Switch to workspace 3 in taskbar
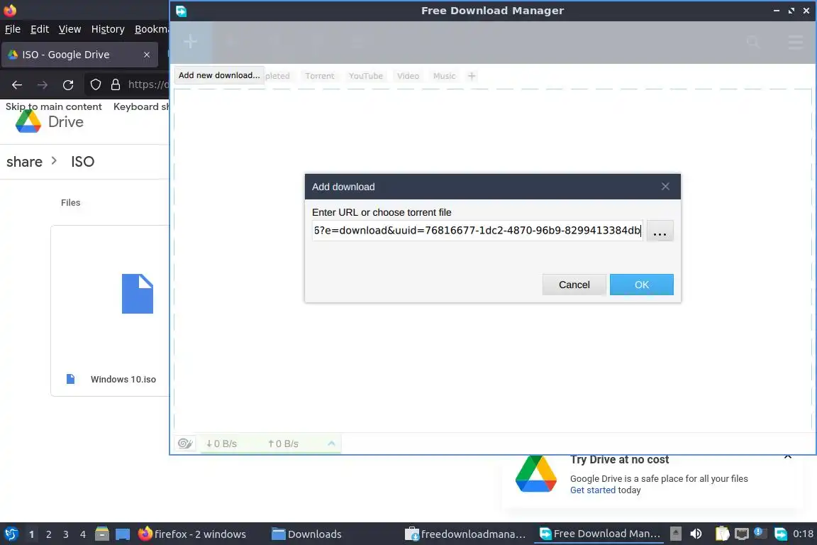The width and height of the screenshot is (817, 545). (x=66, y=534)
